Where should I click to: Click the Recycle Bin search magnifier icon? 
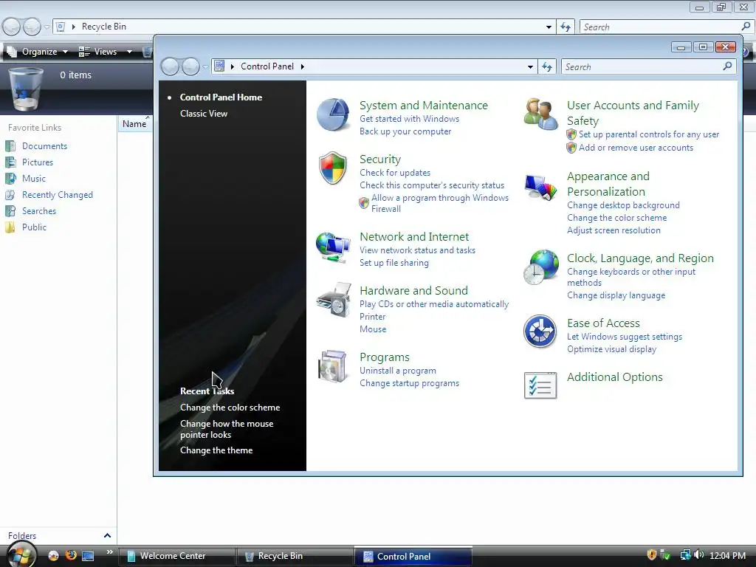[746, 27]
